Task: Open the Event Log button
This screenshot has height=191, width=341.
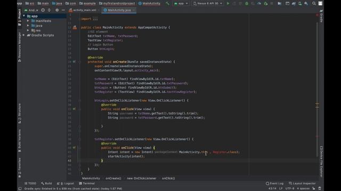Action: [274, 184]
